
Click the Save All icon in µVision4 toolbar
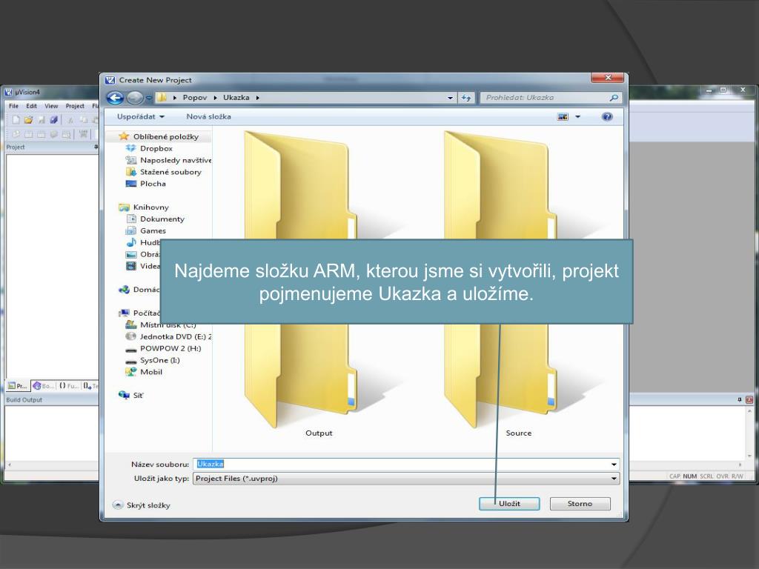(x=53, y=119)
